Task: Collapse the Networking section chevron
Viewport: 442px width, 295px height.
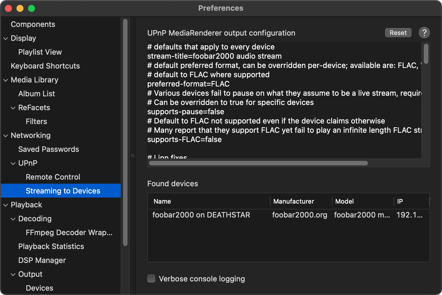Action: click(x=5, y=136)
